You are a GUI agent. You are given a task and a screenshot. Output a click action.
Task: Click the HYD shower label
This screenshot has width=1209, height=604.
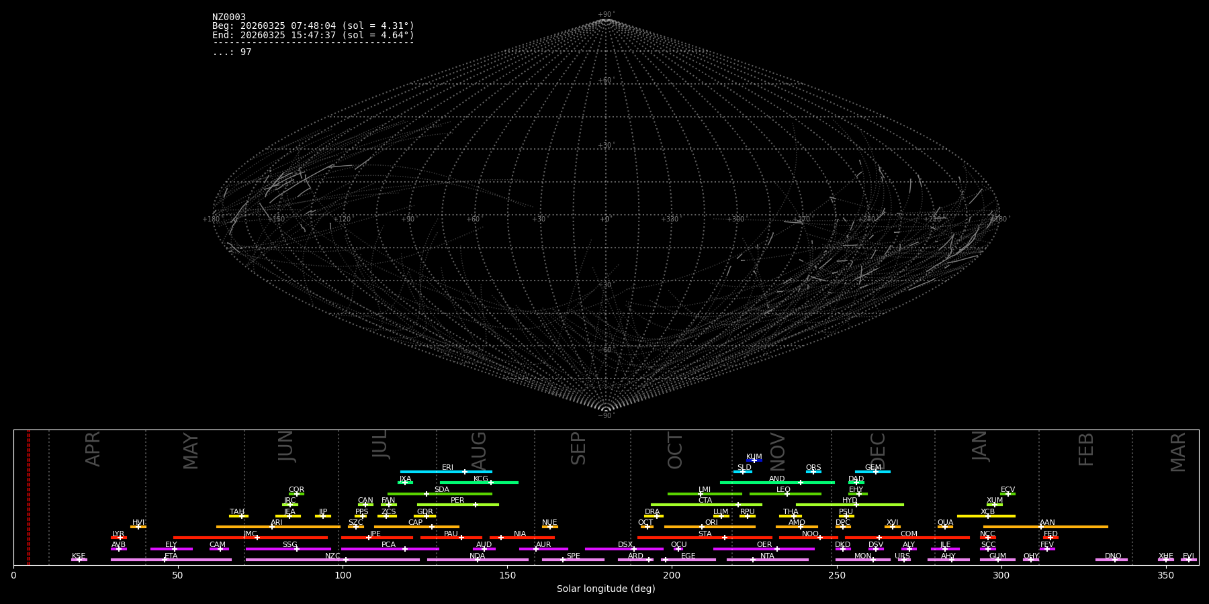coord(850,501)
